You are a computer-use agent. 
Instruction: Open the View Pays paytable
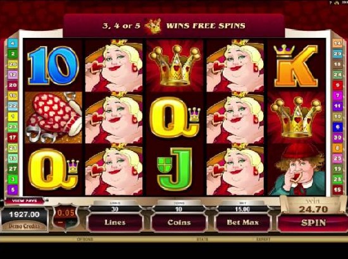click(25, 201)
